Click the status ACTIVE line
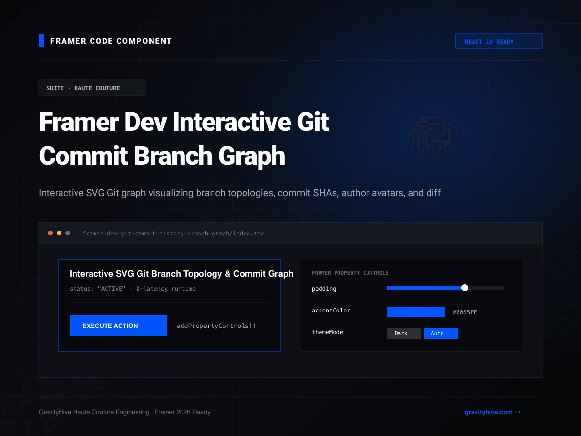The width and height of the screenshot is (581, 436). (133, 289)
